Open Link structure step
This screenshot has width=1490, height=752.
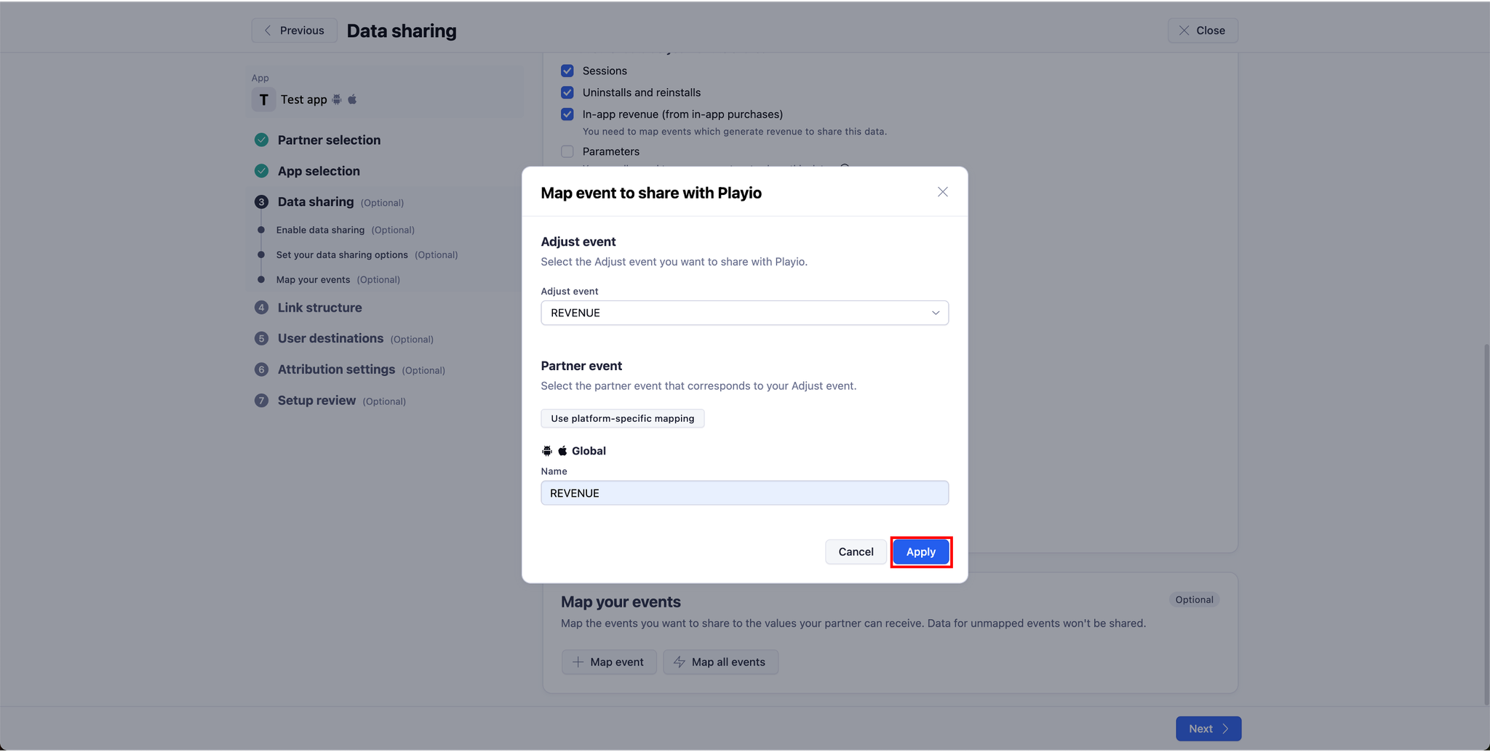319,308
